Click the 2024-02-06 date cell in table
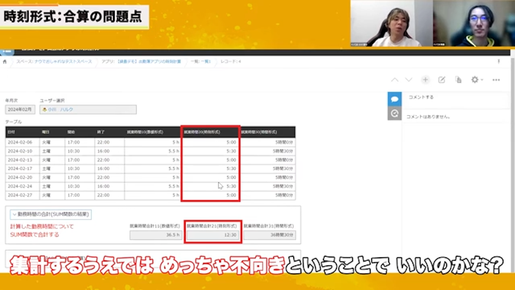This screenshot has height=290, width=515. (20, 142)
